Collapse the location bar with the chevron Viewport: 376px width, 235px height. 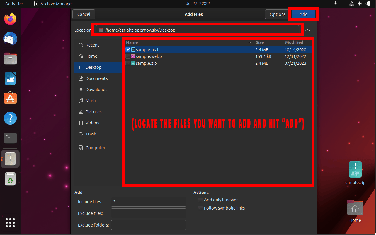[307, 30]
